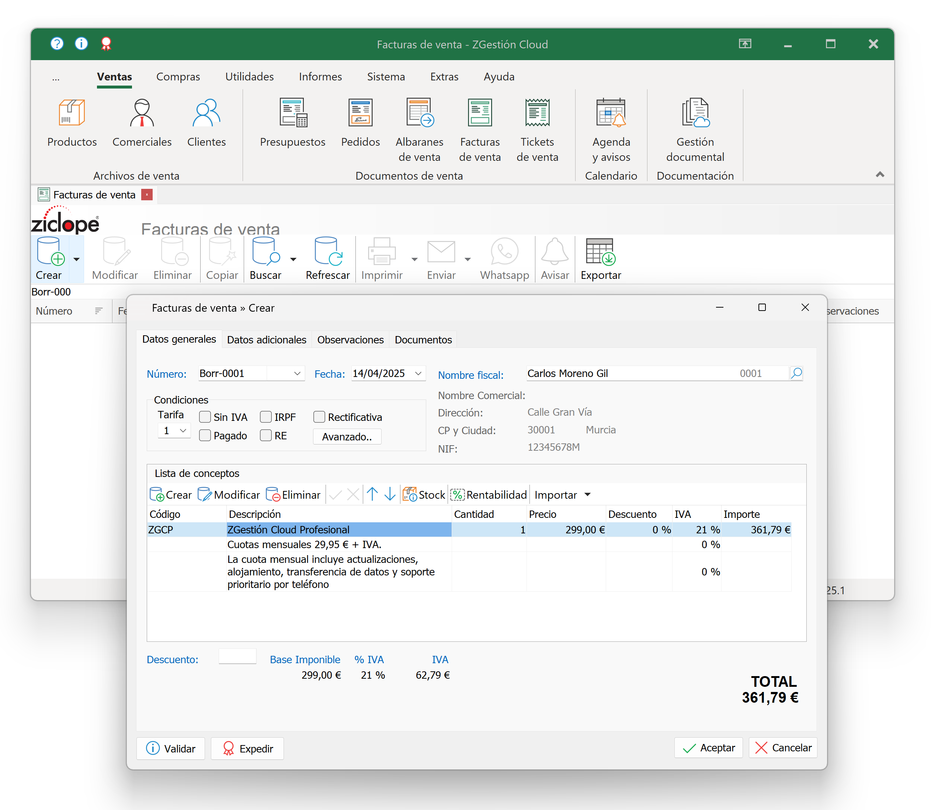The image size is (931, 810).
Task: Open Rentabilidad for concepts
Action: (x=489, y=495)
